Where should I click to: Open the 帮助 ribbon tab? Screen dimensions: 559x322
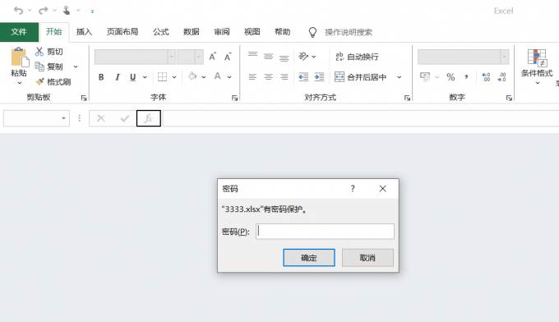[282, 32]
